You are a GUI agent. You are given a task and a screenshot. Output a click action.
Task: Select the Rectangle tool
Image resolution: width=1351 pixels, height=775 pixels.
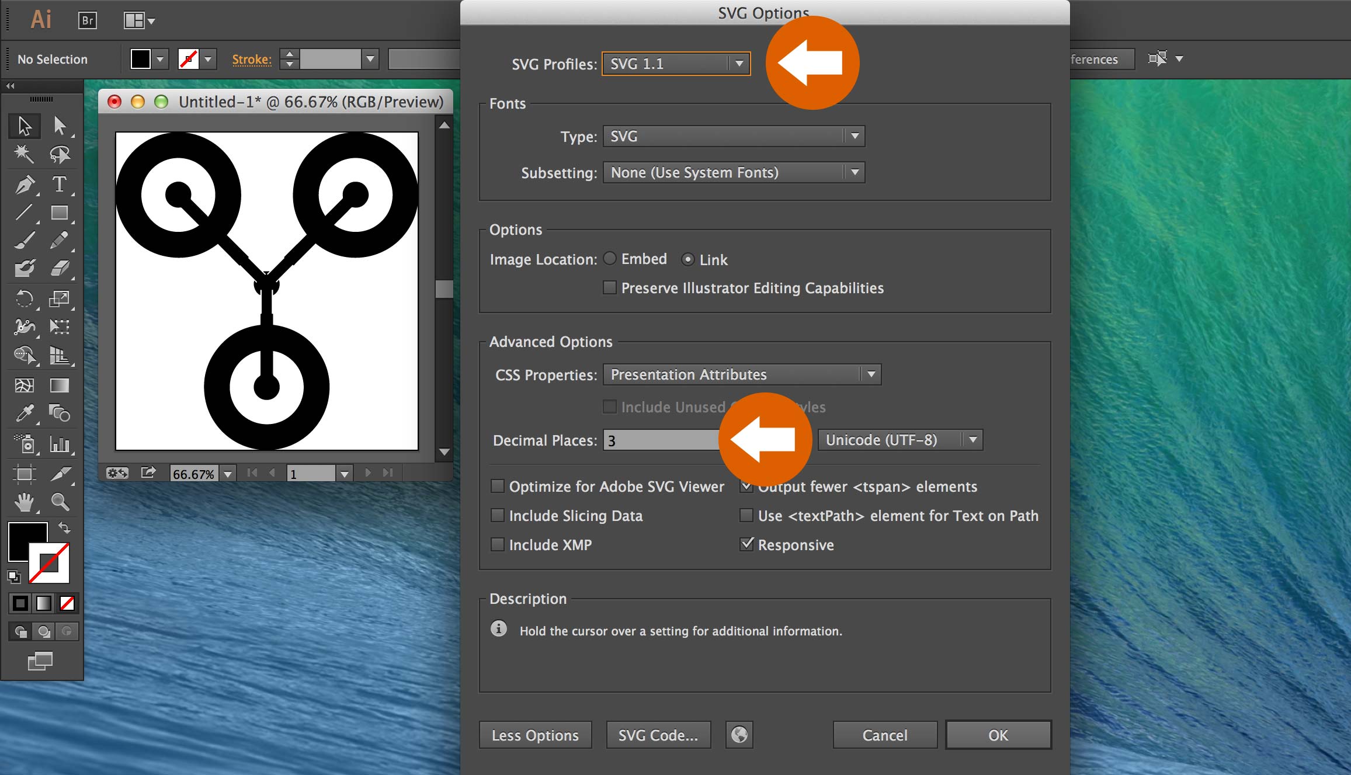click(60, 213)
